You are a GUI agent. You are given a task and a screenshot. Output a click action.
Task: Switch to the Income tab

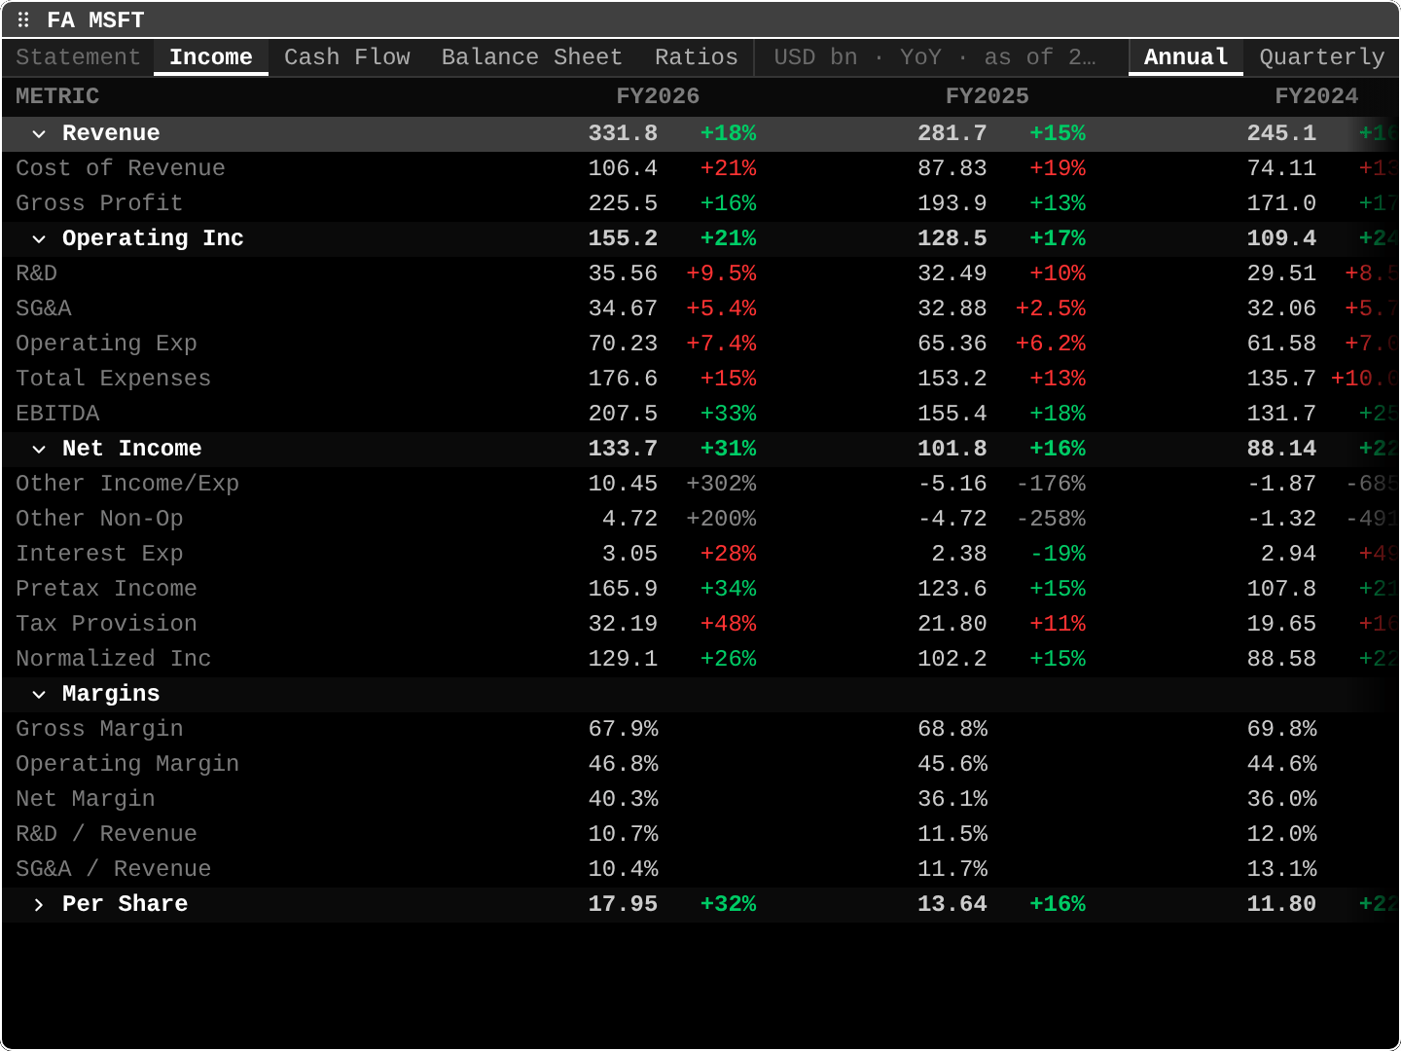pos(211,57)
